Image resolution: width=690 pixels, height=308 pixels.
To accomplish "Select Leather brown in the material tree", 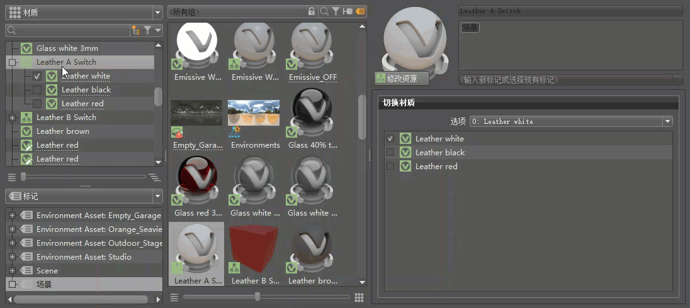I will [x=63, y=131].
